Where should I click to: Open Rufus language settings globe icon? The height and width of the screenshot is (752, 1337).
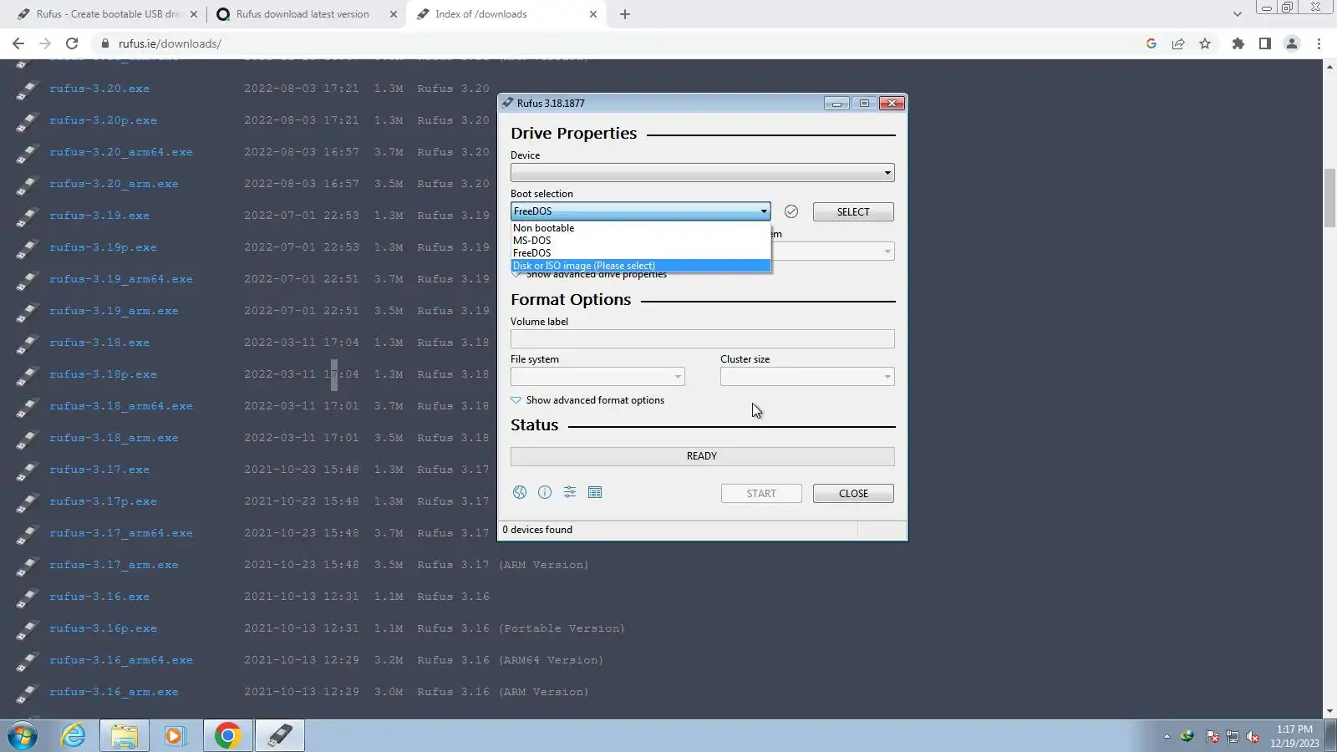tap(520, 492)
